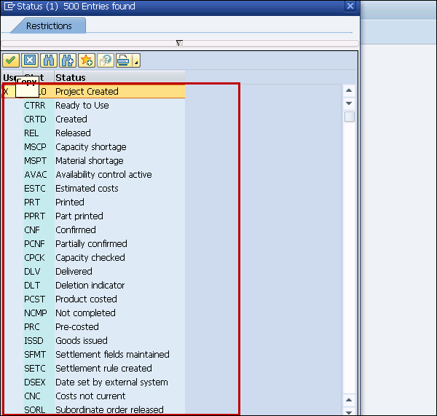
Task: Click the page-down arrow below scroll up
Action: pos(349,103)
